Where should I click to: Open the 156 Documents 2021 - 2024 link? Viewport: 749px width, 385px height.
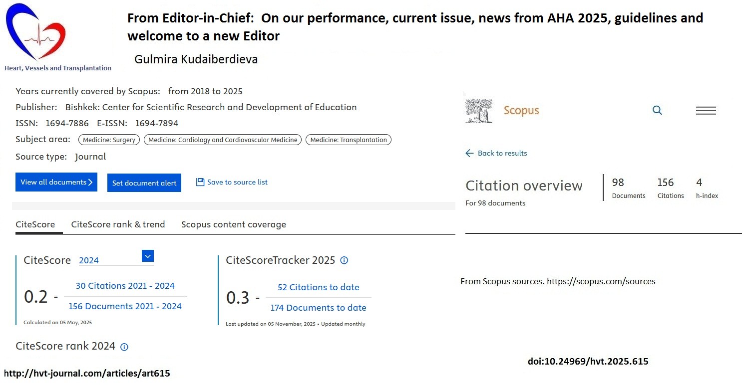[x=125, y=306]
